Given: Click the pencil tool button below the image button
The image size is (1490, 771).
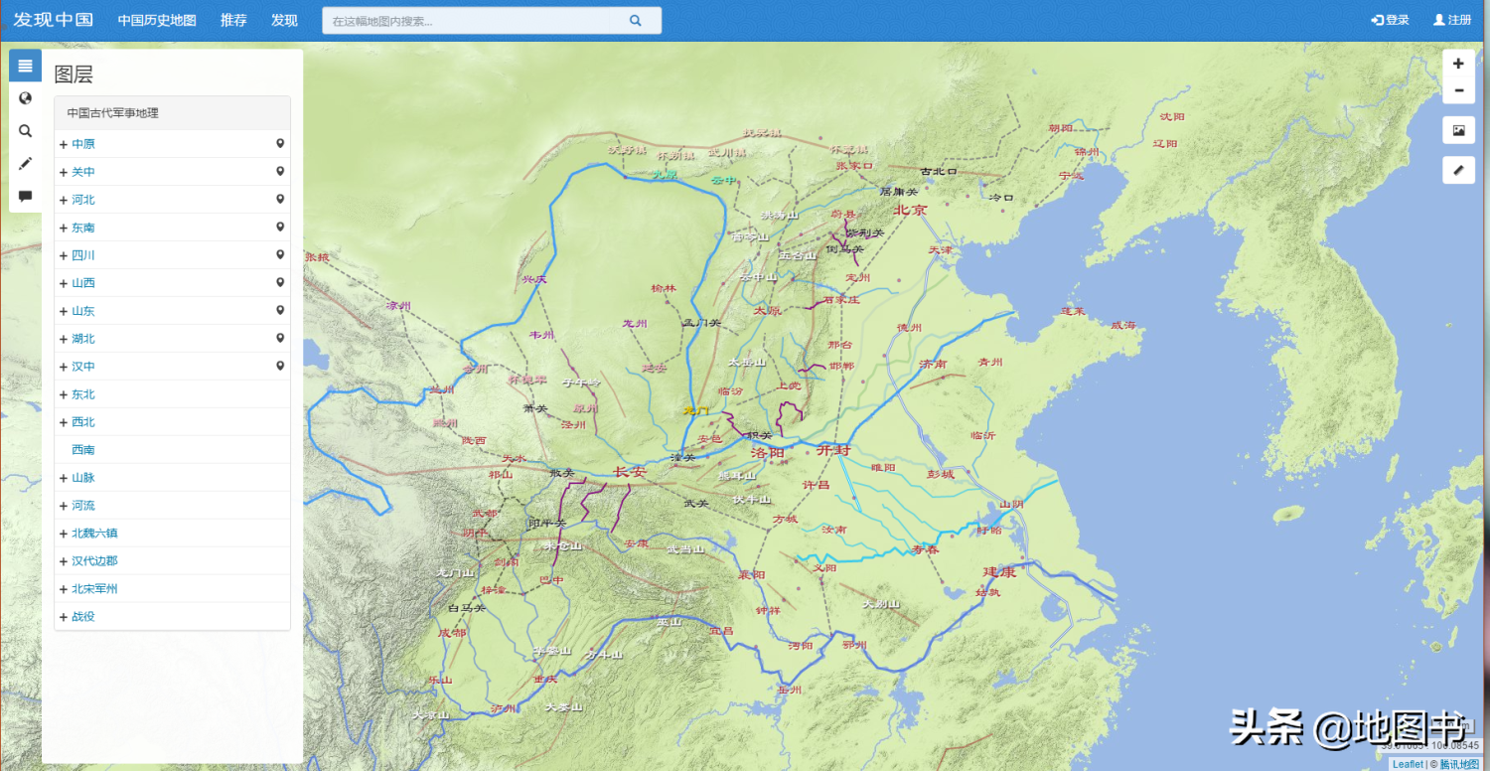Looking at the screenshot, I should pos(1458,170).
